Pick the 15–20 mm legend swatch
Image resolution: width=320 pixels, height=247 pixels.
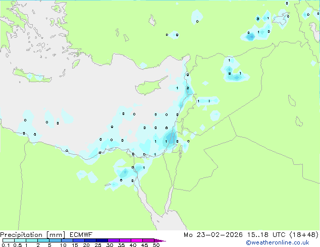(79, 240)
